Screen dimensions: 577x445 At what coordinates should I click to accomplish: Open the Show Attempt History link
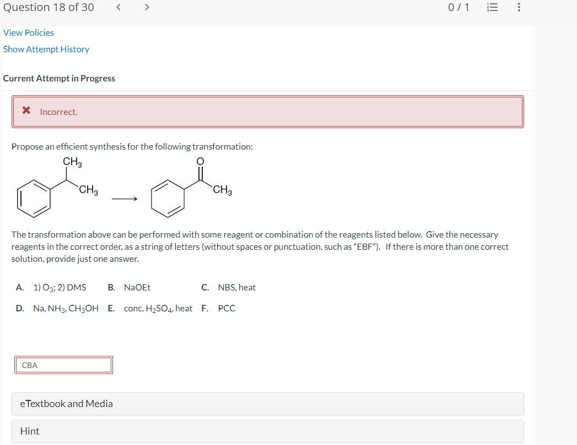[46, 49]
